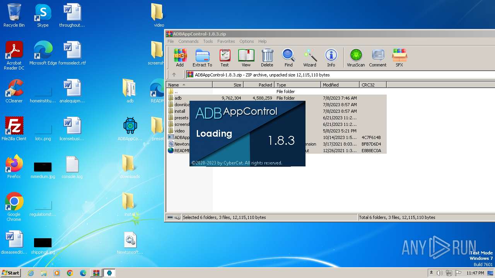Sort files by Size column header
The width and height of the screenshot is (495, 278).
click(228, 85)
